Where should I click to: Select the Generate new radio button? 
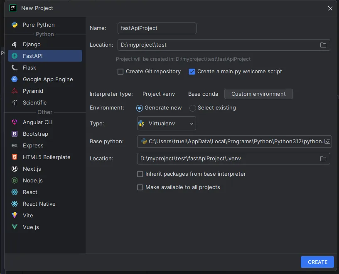click(140, 108)
